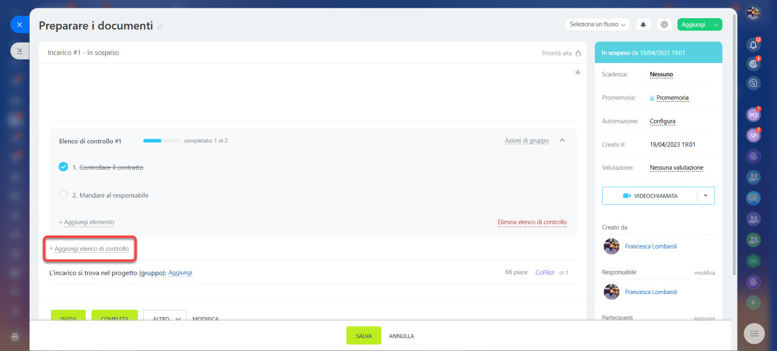This screenshot has height=351, width=777.
Task: Uncheck the Controllare il contratto checklist item
Action: tap(64, 167)
